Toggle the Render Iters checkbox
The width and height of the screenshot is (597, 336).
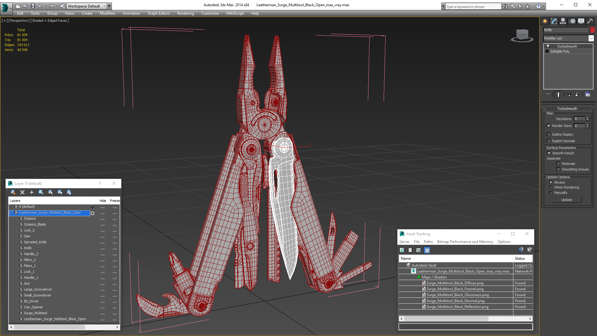click(549, 126)
